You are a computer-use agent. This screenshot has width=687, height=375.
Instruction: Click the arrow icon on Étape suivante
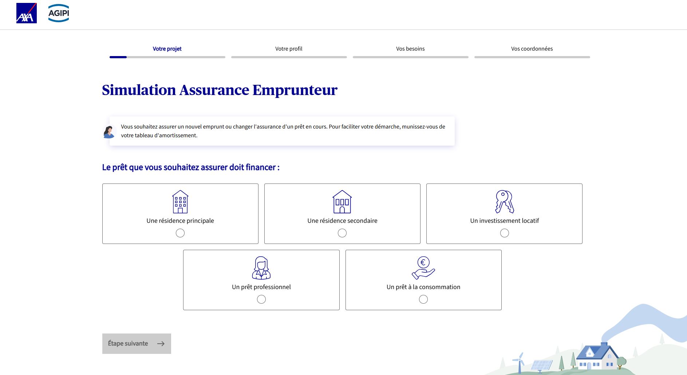(x=161, y=344)
